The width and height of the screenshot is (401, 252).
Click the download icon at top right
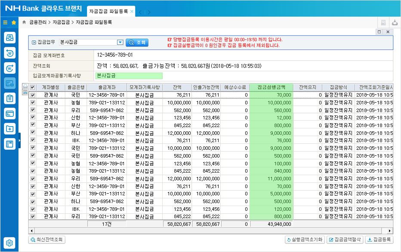(395, 23)
